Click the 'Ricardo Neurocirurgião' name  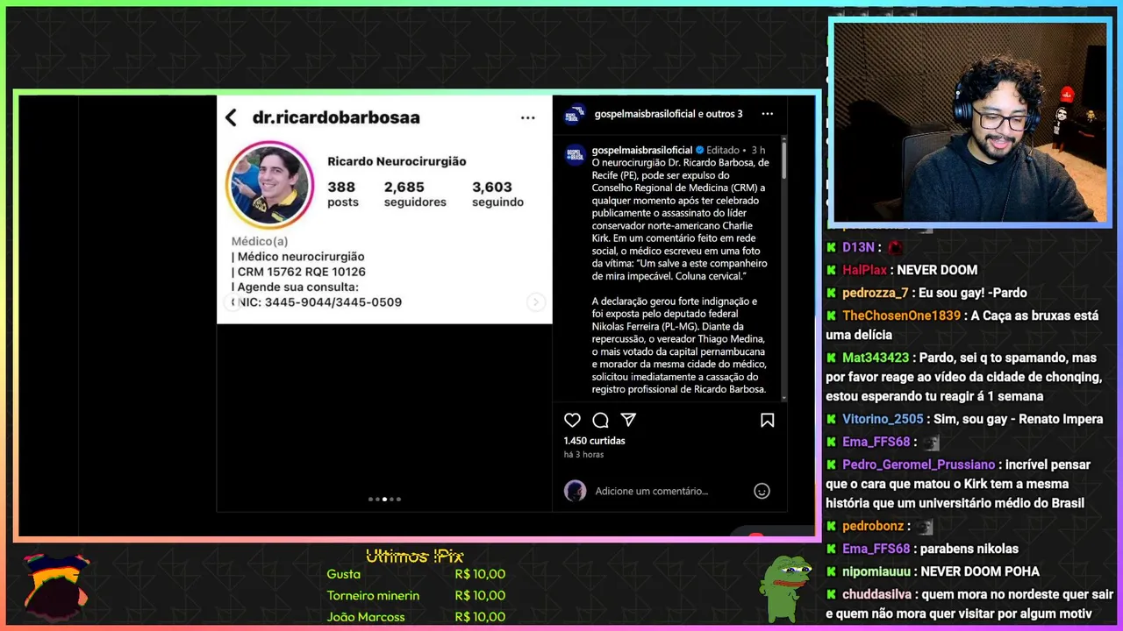[397, 161]
